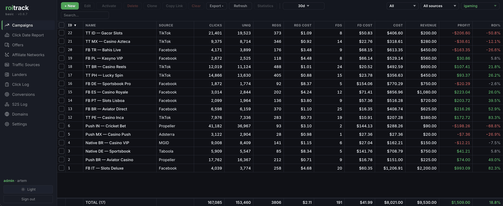Click the Copy Link button
The image size is (503, 206).
pyautogui.click(x=174, y=6)
